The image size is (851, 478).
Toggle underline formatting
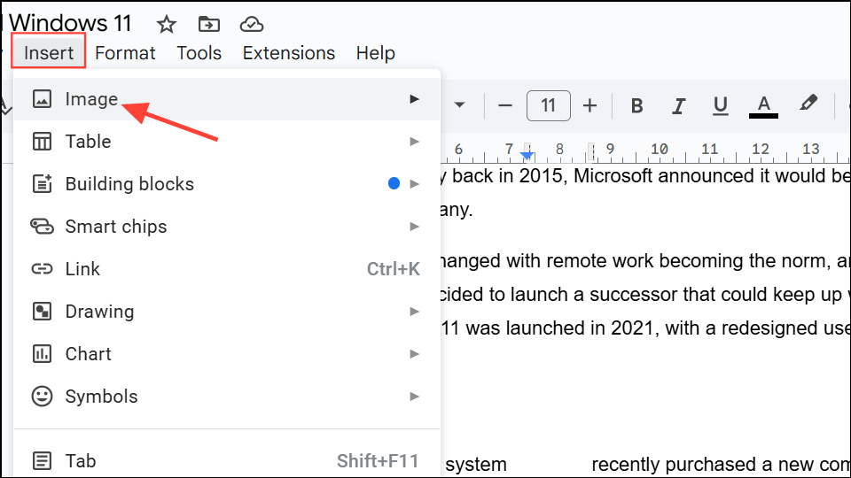click(720, 105)
